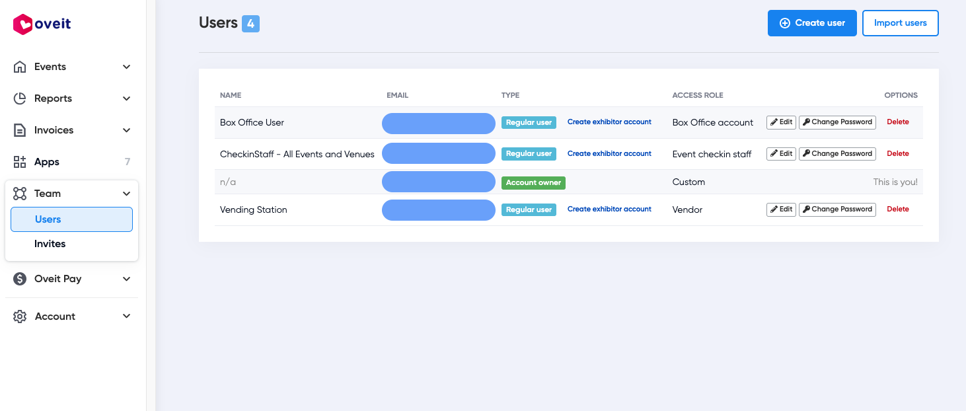The height and width of the screenshot is (411, 966).
Task: Click the Oveit heart logo
Action: click(22, 24)
